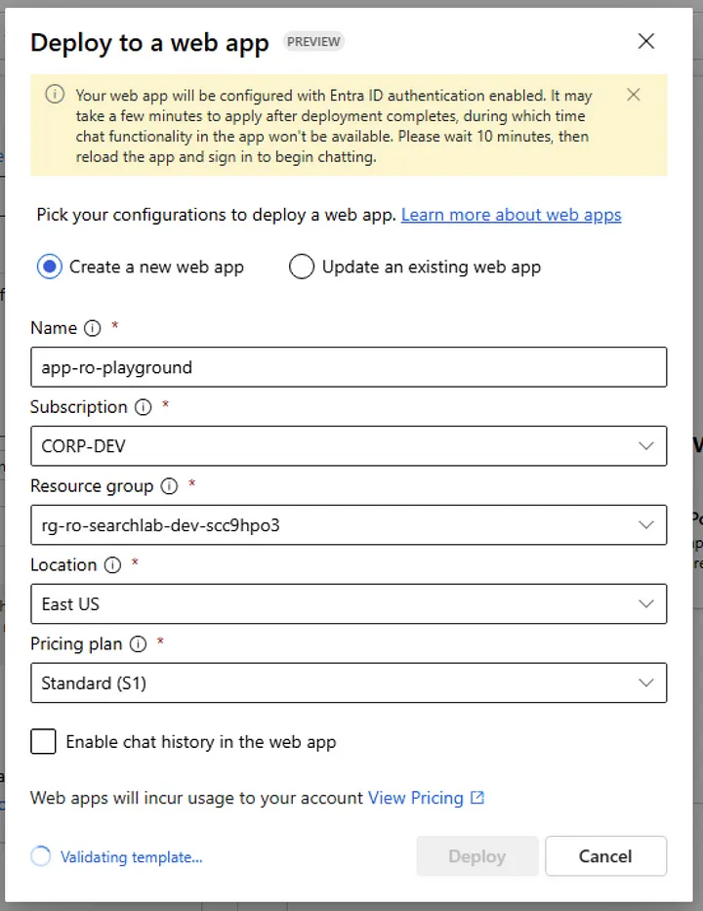
Task: Click the Cancel button
Action: point(606,855)
